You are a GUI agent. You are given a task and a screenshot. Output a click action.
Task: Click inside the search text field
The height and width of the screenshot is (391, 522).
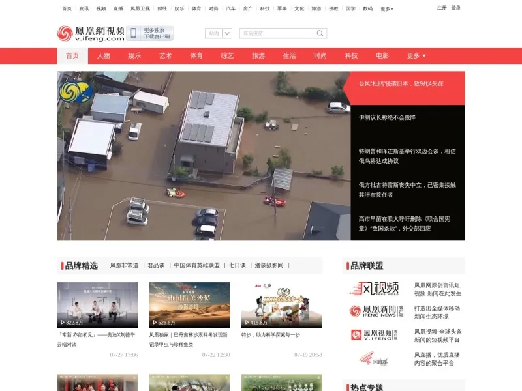[x=276, y=33]
